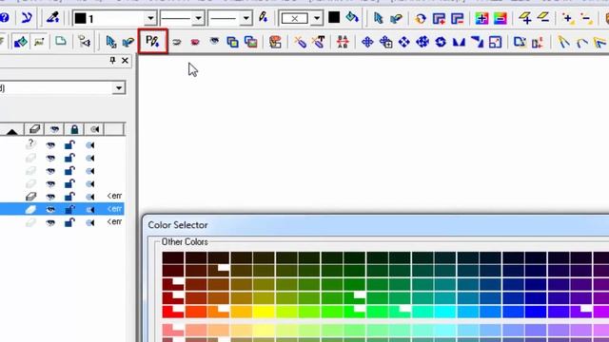Viewport: 609px width, 342px height.
Task: Click the yellow layer with plus icon
Action: pos(525,18)
